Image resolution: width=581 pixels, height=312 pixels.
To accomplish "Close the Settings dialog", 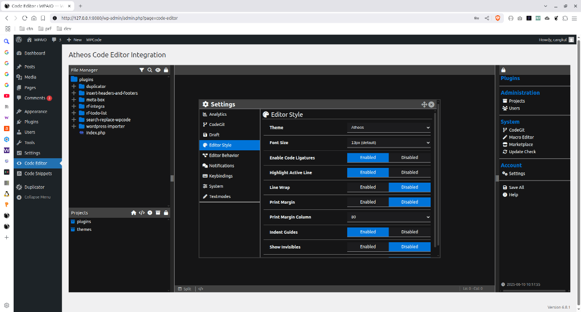I will [431, 104].
